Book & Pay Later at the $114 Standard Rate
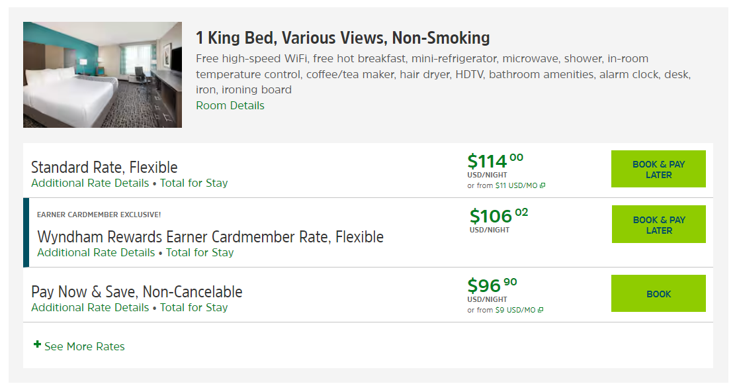This screenshot has width=737, height=392. (658, 170)
